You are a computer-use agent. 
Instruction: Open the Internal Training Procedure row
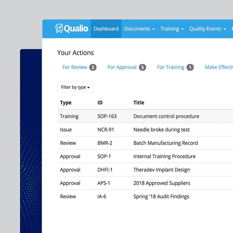(164, 157)
